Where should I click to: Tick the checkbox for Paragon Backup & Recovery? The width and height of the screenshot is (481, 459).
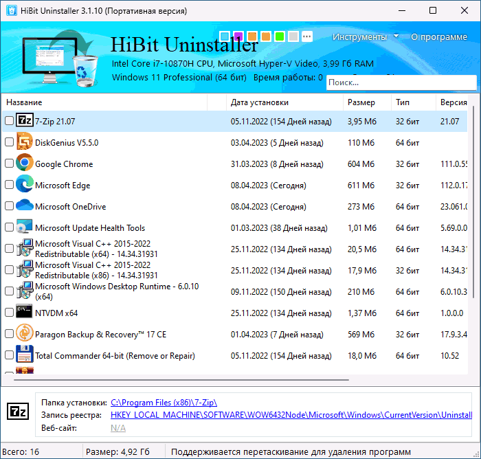(x=9, y=333)
